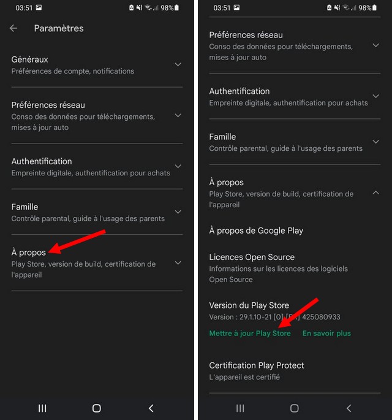Tap the battery icon on the left phone's status bar

[177, 8]
